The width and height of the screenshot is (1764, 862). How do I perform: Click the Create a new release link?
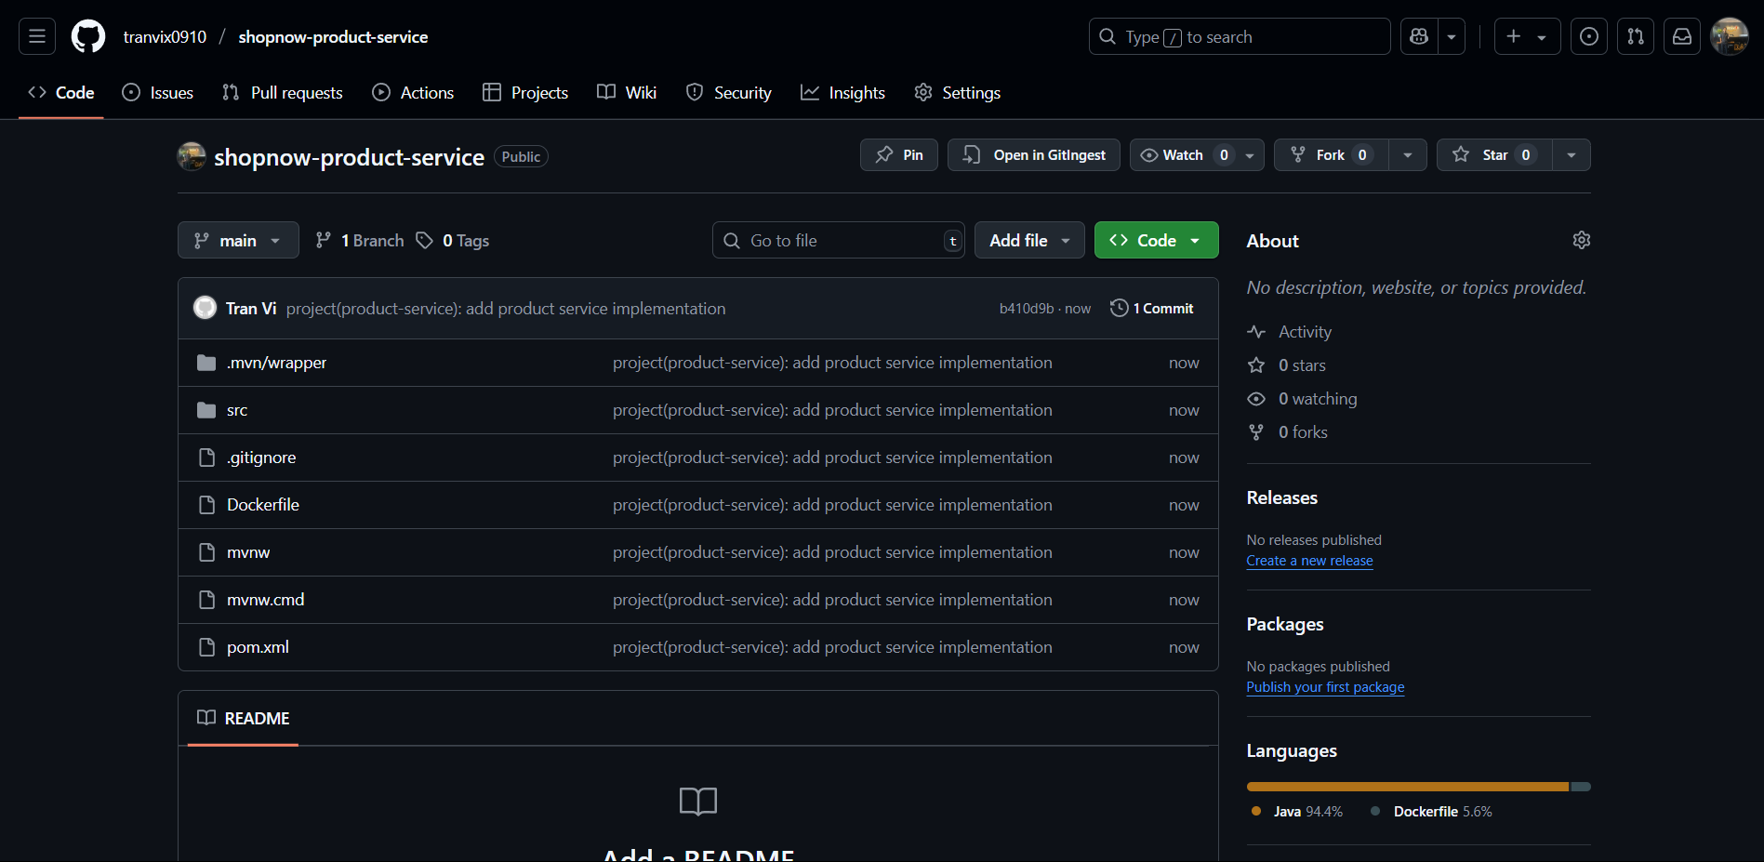[x=1309, y=560]
